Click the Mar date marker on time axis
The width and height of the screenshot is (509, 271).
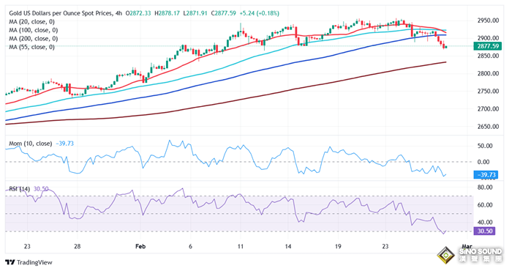click(467, 246)
